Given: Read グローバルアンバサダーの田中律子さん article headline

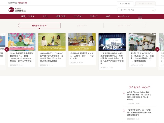Looking at the screenshot, I should point(52,57).
